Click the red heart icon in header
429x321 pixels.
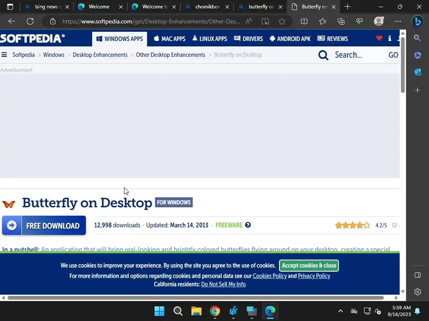pos(379,38)
